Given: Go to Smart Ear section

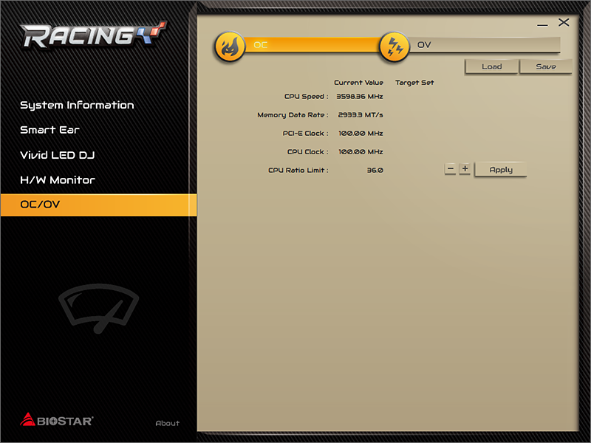Looking at the screenshot, I should pos(49,130).
